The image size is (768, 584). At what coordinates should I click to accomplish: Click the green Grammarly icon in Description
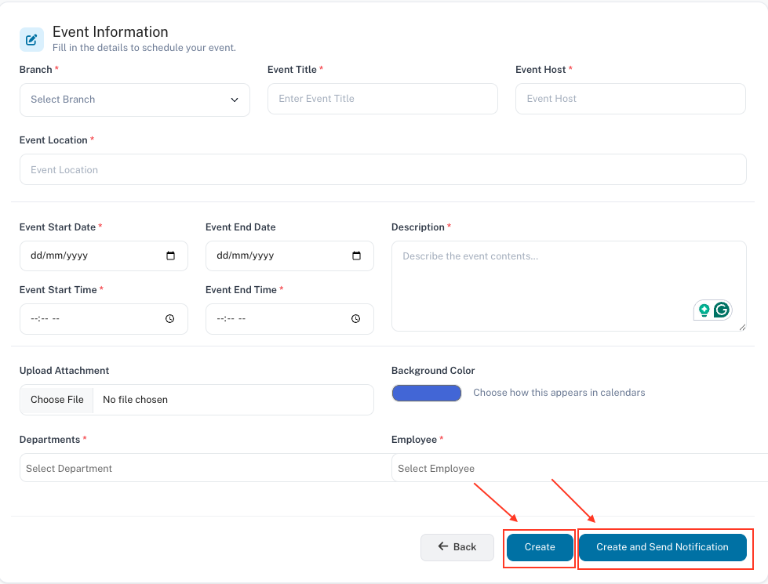pos(722,310)
